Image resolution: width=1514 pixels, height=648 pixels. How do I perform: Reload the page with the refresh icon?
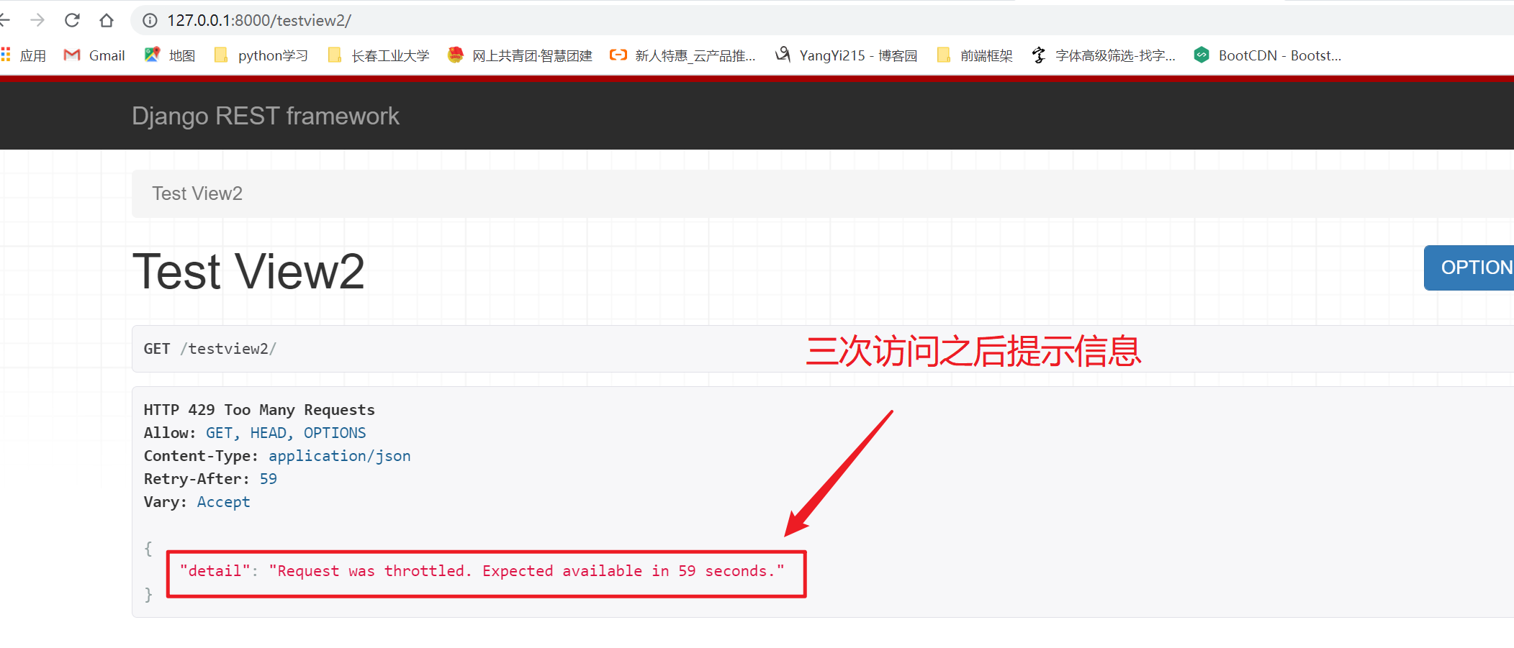(72, 20)
